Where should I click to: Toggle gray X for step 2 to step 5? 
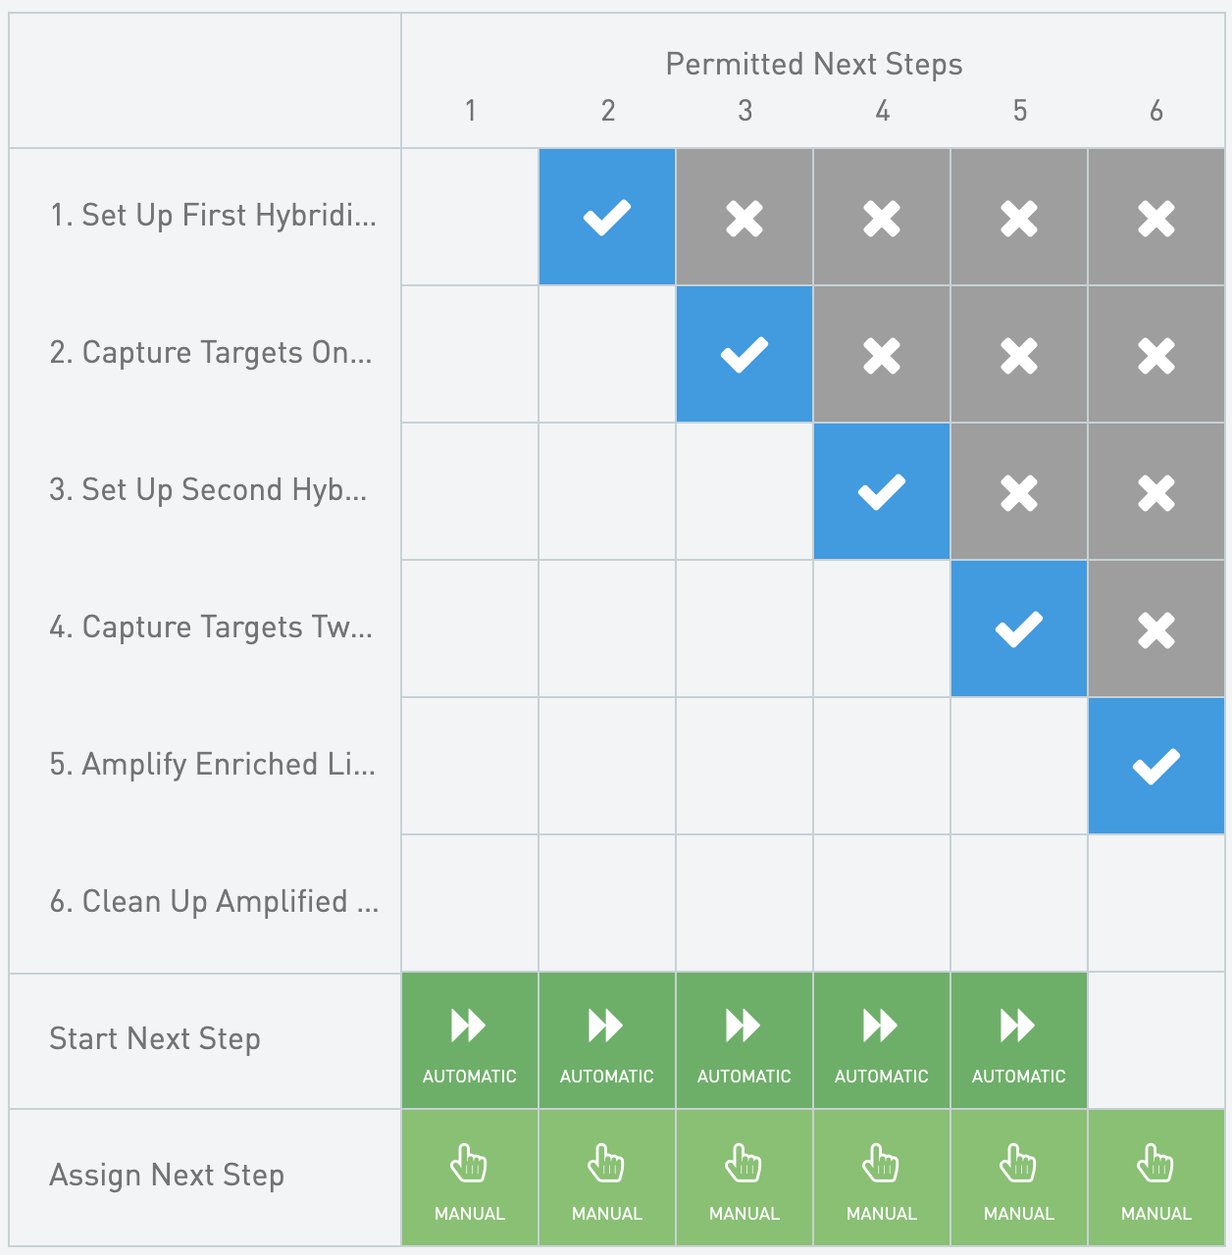tap(1019, 355)
